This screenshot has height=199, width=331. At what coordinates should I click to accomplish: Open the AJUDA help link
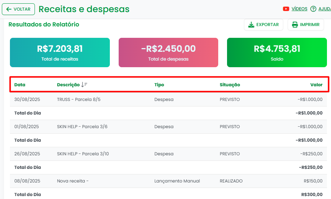pos(324,9)
